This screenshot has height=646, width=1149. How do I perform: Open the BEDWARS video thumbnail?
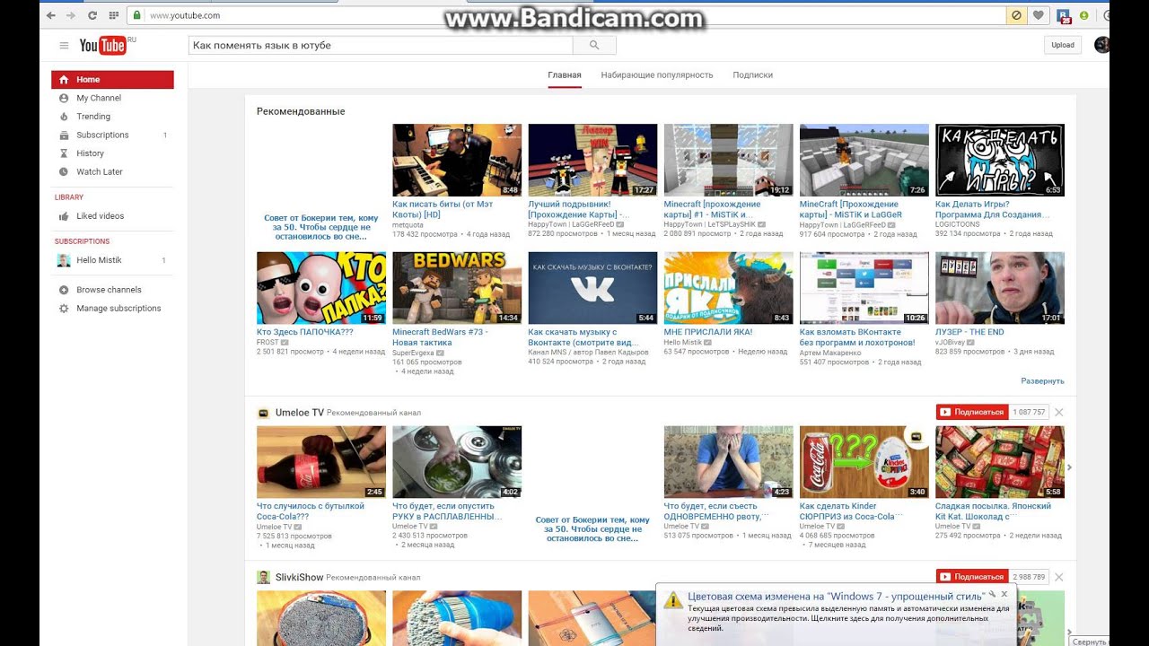point(457,288)
